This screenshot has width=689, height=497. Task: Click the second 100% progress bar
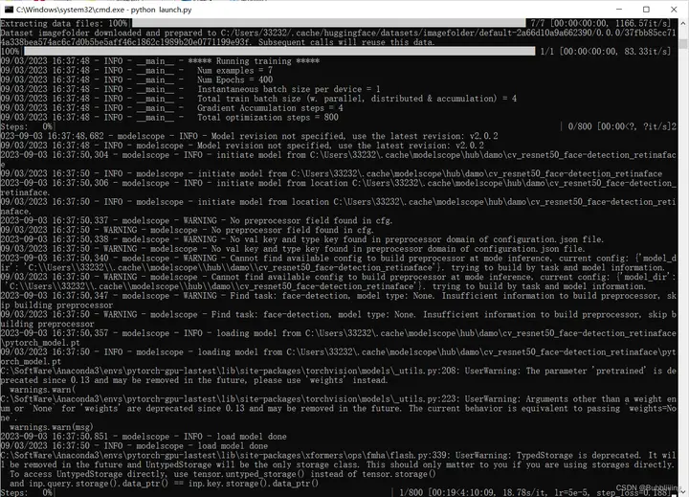[x=279, y=52]
